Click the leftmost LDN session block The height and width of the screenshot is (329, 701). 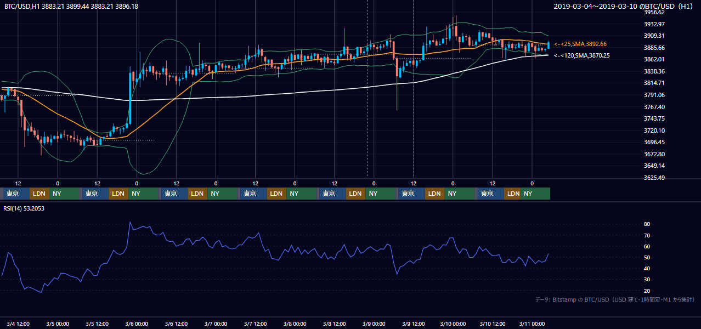click(39, 194)
